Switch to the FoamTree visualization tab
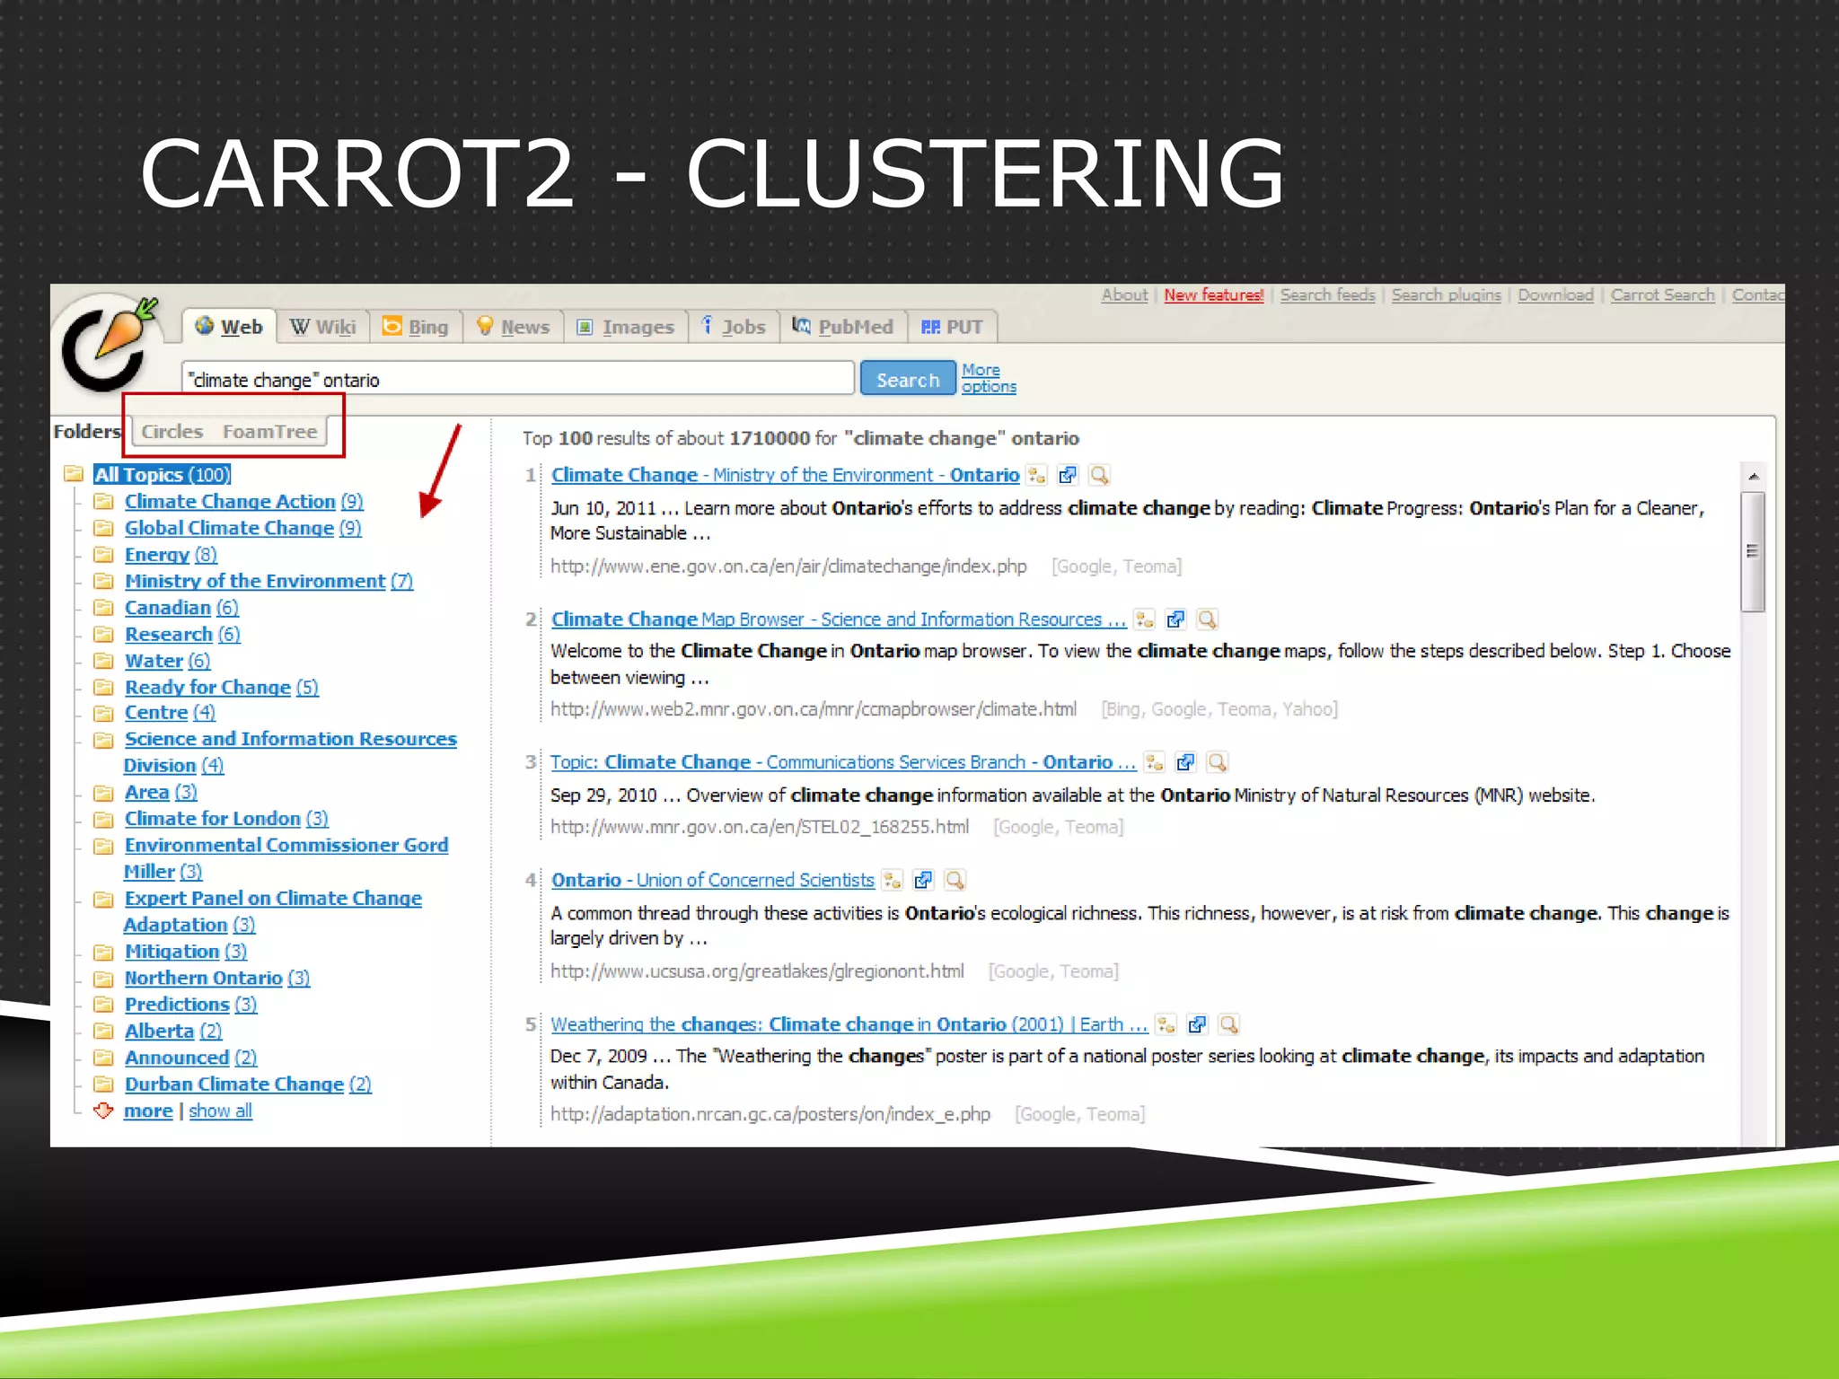The image size is (1839, 1379). pyautogui.click(x=270, y=432)
